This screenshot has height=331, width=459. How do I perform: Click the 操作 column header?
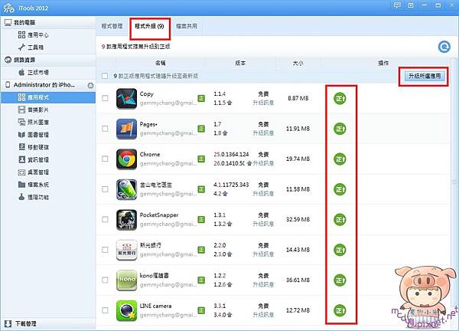pos(383,63)
